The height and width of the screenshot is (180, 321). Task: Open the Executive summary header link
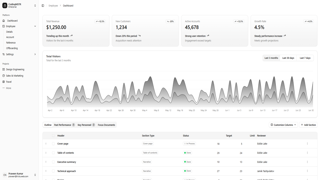(x=67, y=162)
